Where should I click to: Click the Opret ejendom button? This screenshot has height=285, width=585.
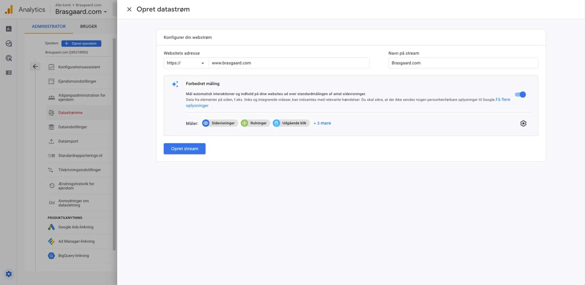point(81,43)
